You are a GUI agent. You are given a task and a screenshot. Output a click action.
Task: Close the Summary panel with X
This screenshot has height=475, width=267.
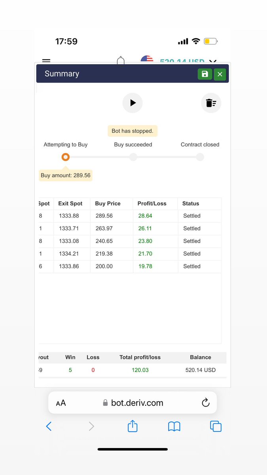(220, 74)
